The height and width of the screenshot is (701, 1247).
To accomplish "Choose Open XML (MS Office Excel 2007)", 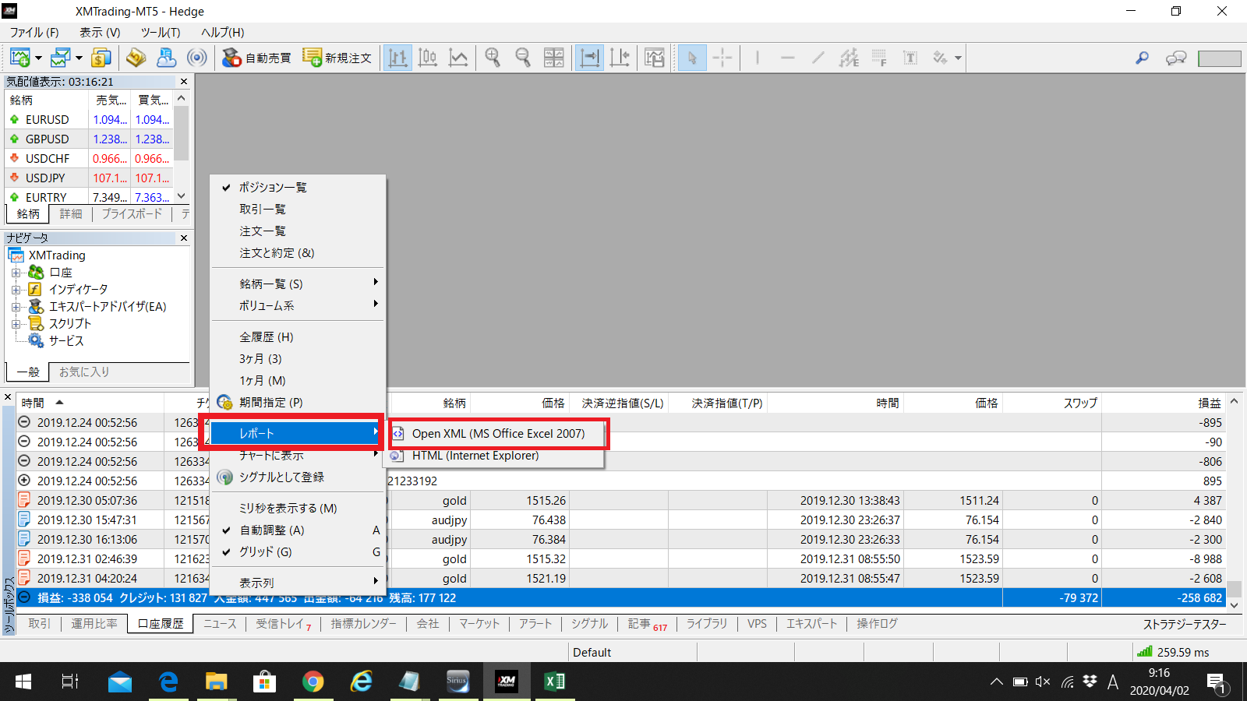I will (498, 434).
